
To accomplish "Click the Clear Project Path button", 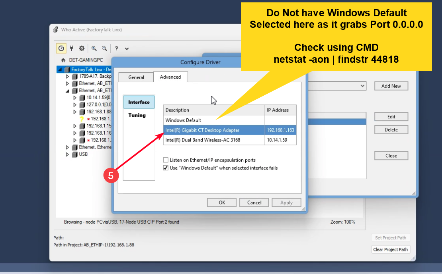I will [390, 249].
